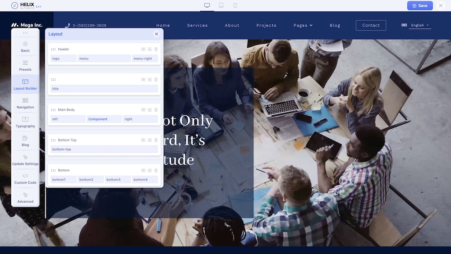
Task: Open settings for Main Body row
Action: (x=150, y=110)
